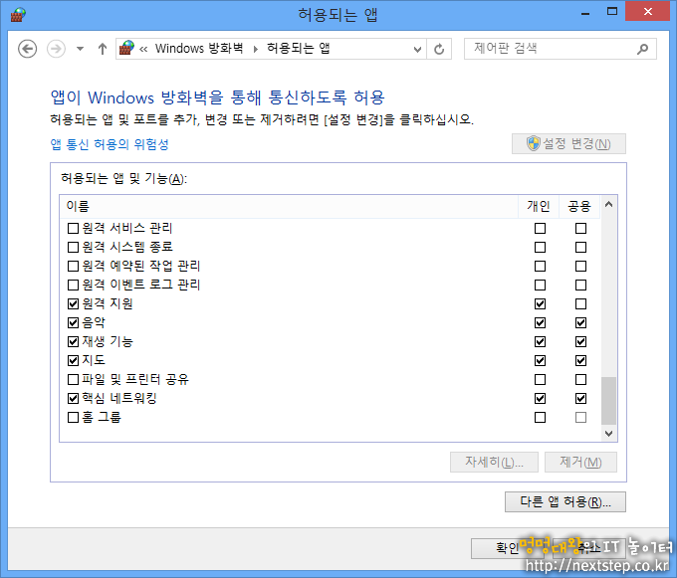Open the recent locations dropdown arrow
The height and width of the screenshot is (578, 677).
point(80,49)
